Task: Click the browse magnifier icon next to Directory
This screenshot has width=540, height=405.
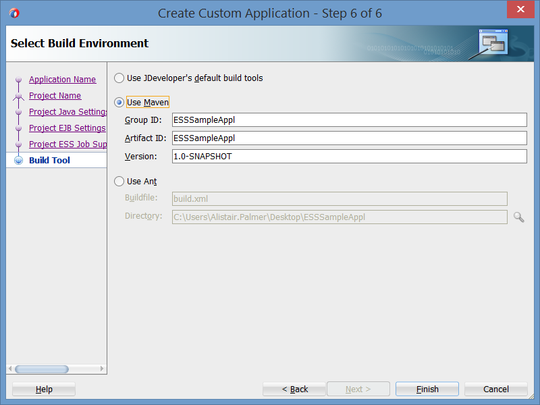Action: point(518,217)
